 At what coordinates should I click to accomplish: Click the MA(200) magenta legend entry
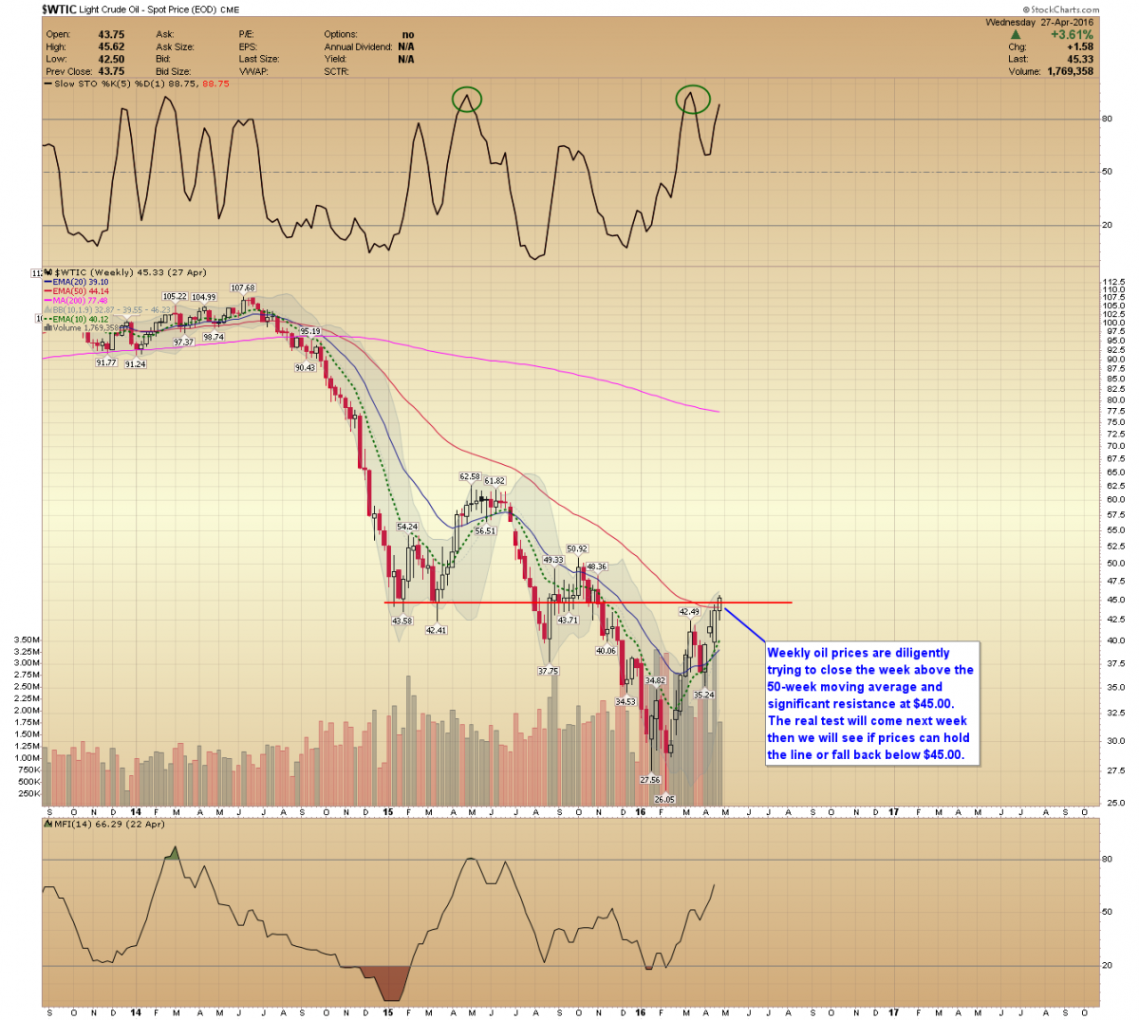pyautogui.click(x=80, y=301)
